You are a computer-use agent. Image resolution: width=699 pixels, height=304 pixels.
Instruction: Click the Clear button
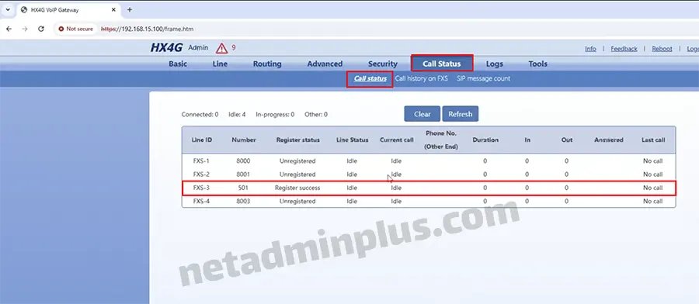pyautogui.click(x=423, y=114)
